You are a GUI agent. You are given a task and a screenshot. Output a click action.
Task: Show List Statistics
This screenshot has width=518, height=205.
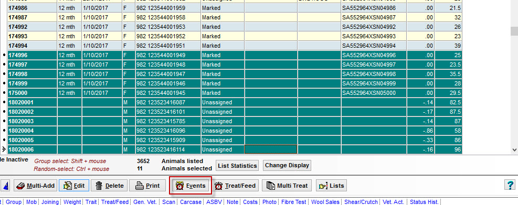pyautogui.click(x=237, y=165)
